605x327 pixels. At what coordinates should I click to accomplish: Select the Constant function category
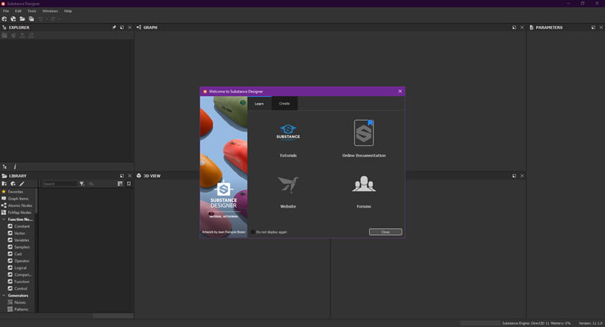[22, 226]
